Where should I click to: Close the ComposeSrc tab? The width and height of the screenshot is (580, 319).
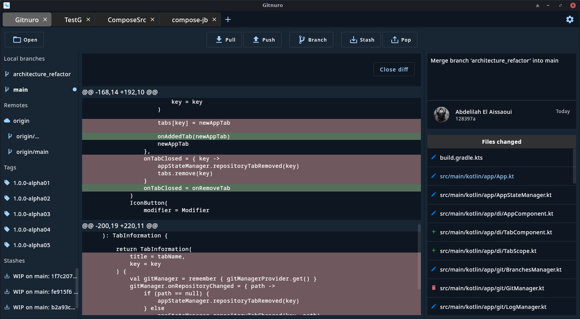[x=152, y=19]
